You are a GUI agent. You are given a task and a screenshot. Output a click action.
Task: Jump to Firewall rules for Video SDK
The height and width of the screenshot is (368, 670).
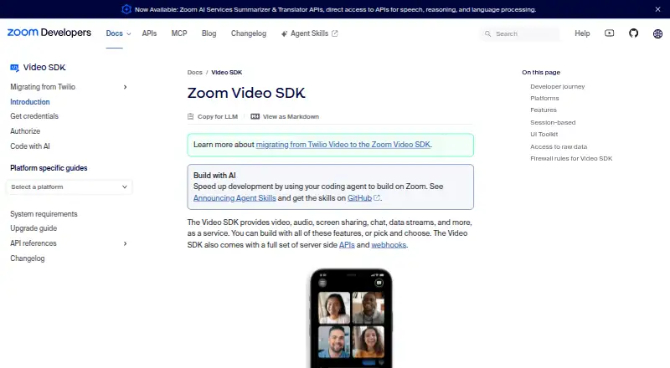[571, 158]
